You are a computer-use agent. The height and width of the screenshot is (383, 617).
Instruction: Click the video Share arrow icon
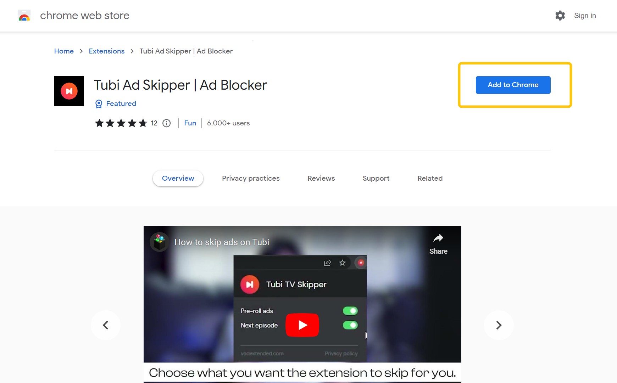[x=438, y=238]
